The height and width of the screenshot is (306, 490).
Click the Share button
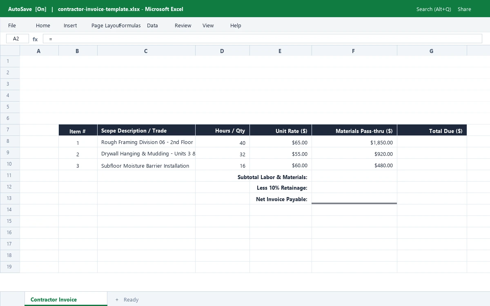click(x=464, y=9)
